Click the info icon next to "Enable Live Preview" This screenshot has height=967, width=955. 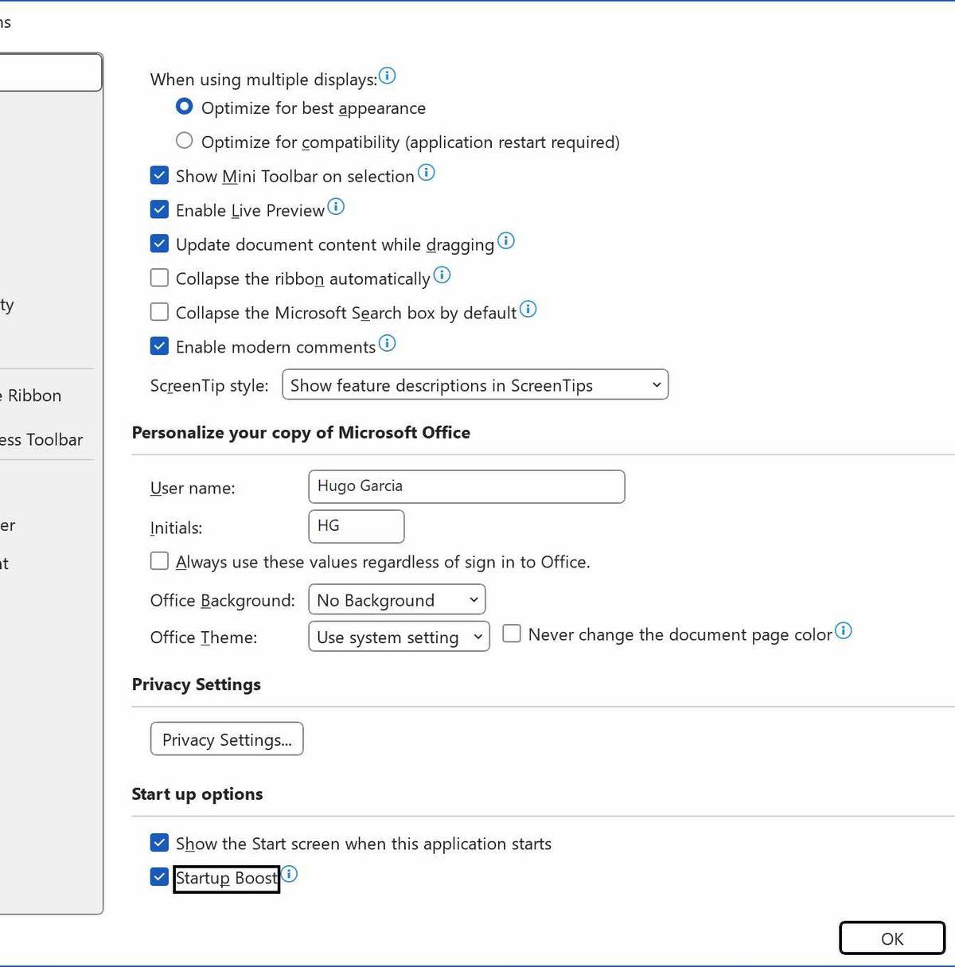(x=337, y=207)
